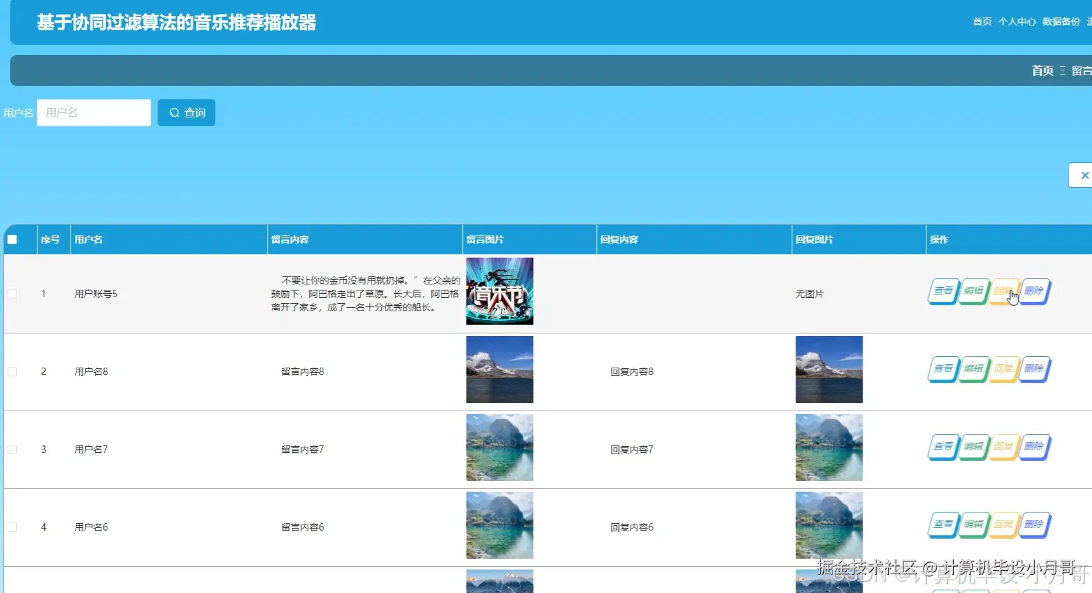Open 个人中心 in the top navigation
This screenshot has height=593, width=1092.
[x=1017, y=21]
